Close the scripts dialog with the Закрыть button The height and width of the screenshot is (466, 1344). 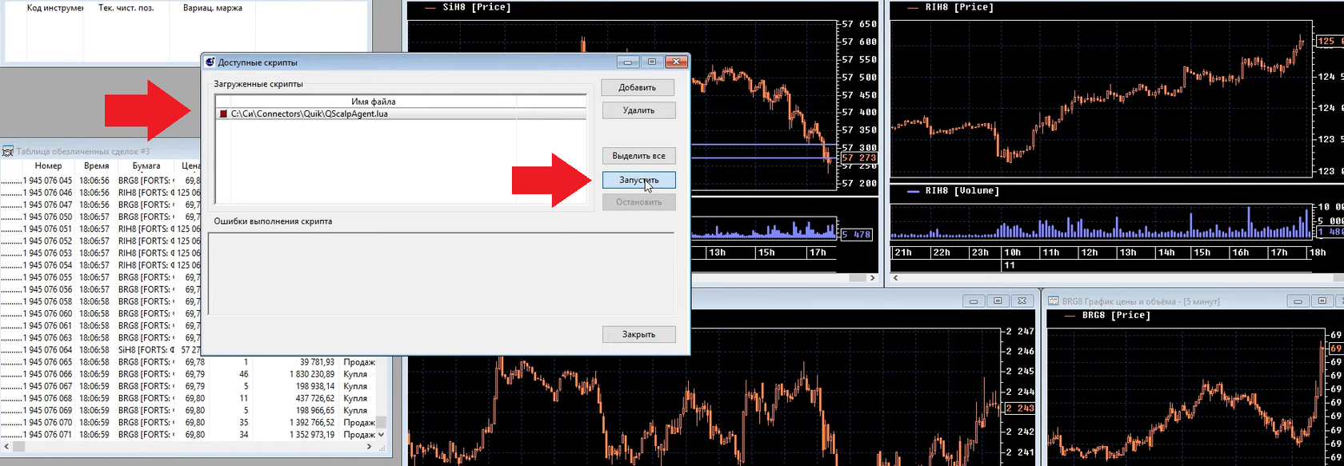pos(638,334)
